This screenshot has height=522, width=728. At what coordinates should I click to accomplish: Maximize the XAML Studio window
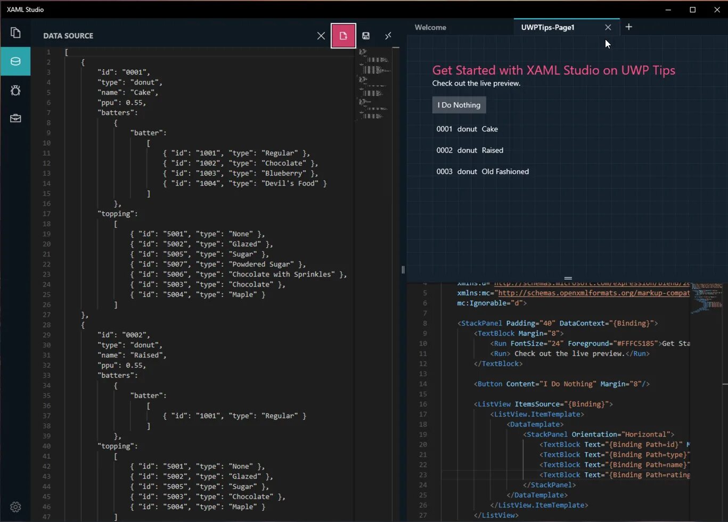692,10
